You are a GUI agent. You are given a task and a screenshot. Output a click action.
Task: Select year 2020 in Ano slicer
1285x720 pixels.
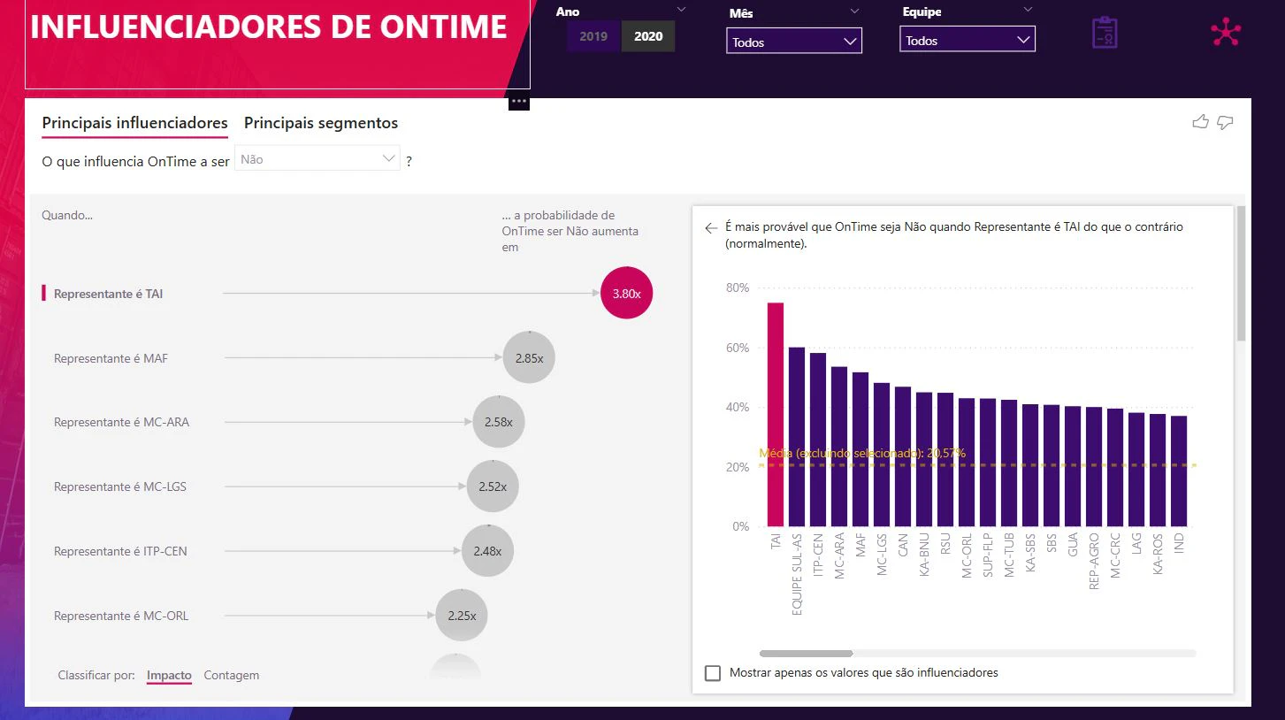tap(648, 36)
